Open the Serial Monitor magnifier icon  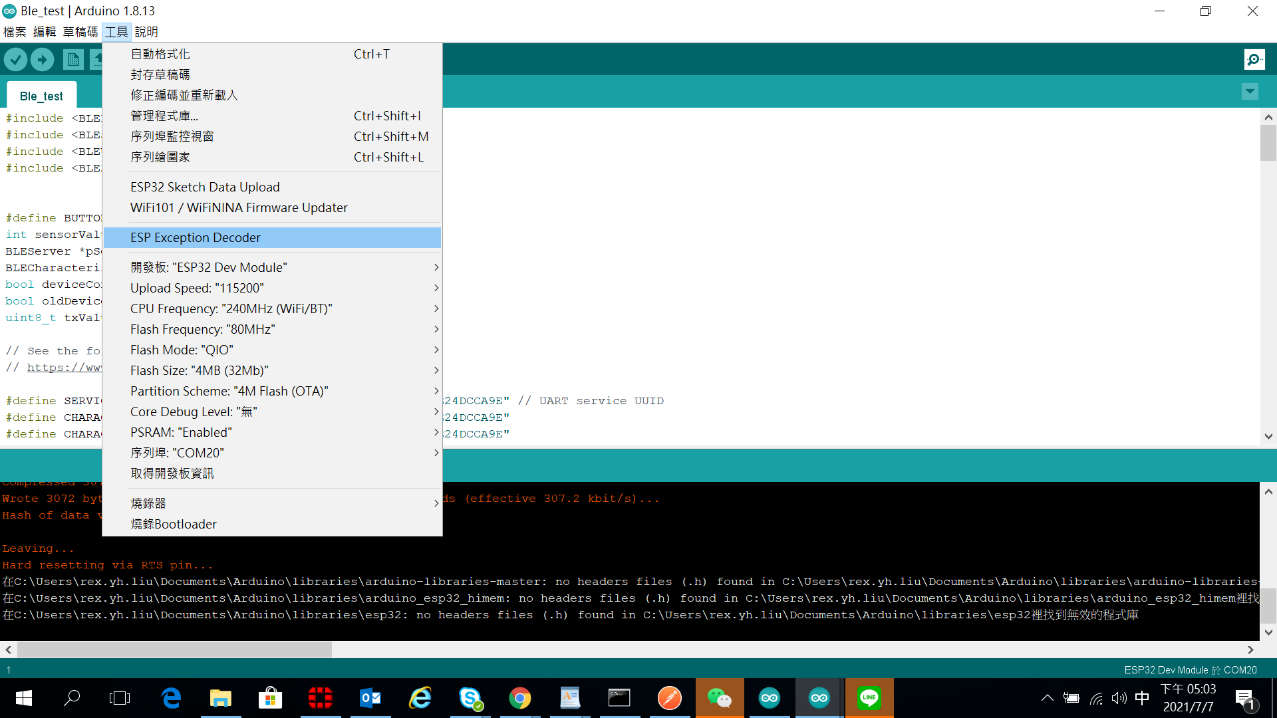tap(1254, 59)
